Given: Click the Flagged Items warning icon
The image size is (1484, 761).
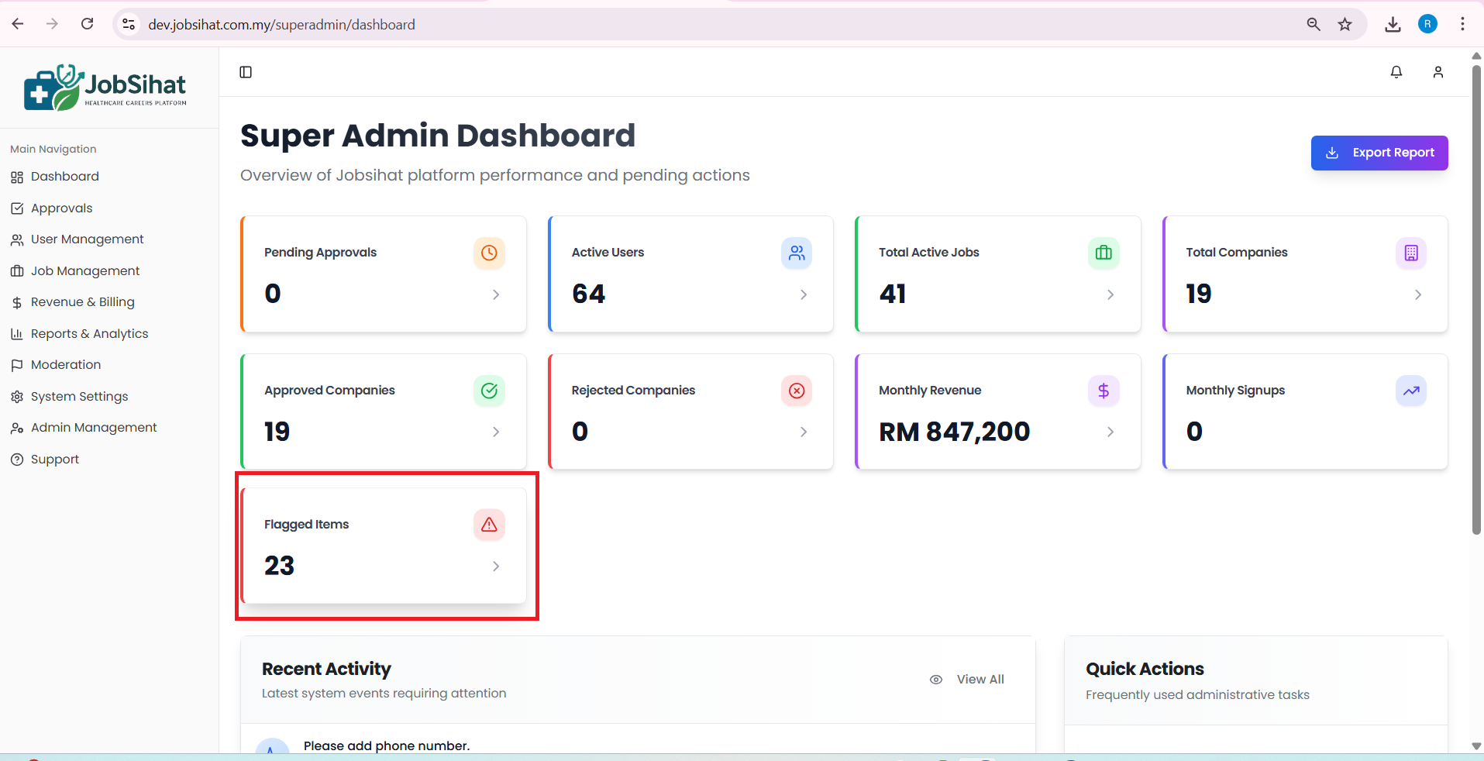Looking at the screenshot, I should (x=489, y=525).
